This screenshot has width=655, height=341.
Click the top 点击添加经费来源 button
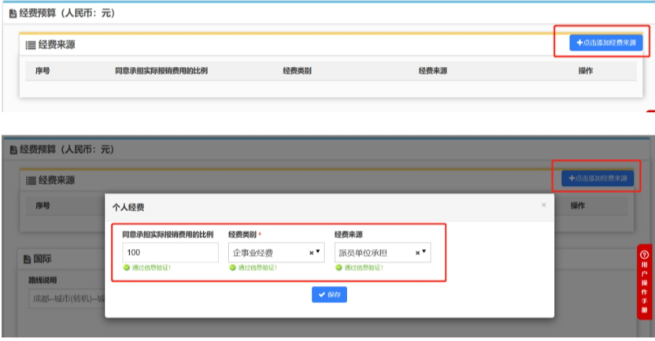pos(605,43)
